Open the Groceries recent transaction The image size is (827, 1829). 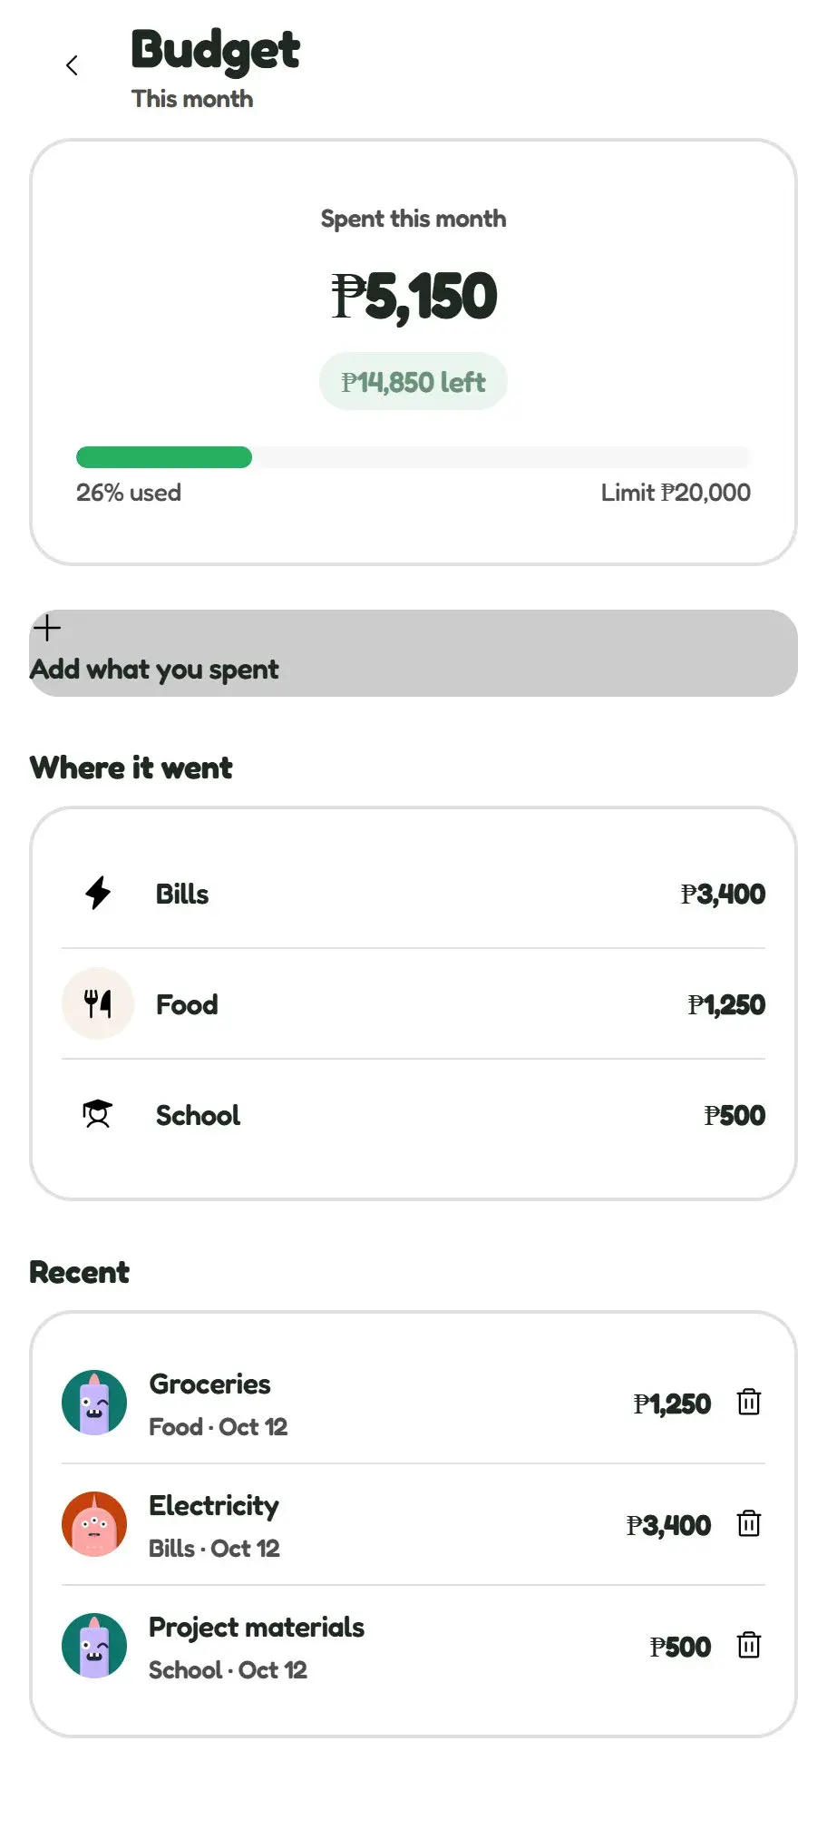[413, 1403]
